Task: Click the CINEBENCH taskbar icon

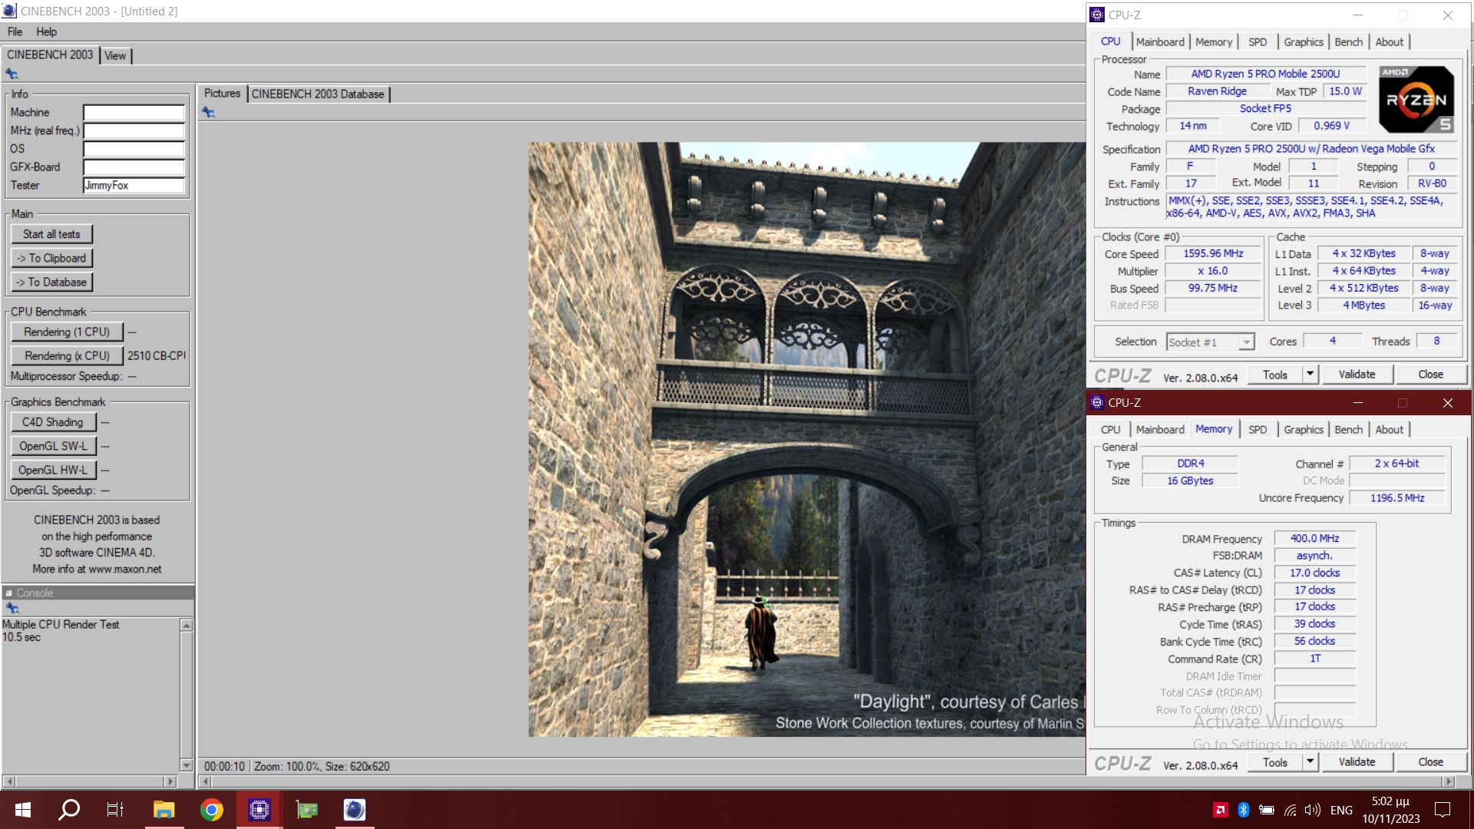Action: click(354, 809)
